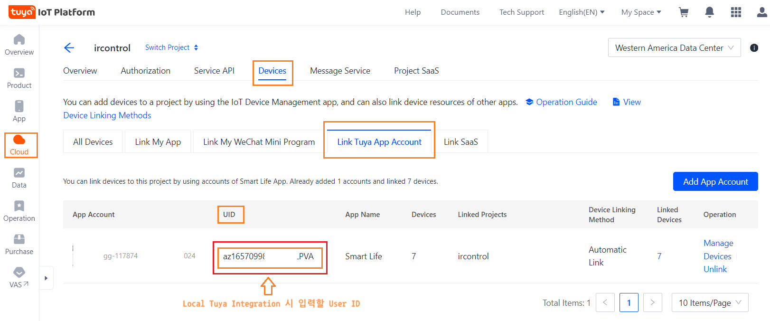
Task: Expand the sidebar with the arrow handle
Action: [46, 278]
